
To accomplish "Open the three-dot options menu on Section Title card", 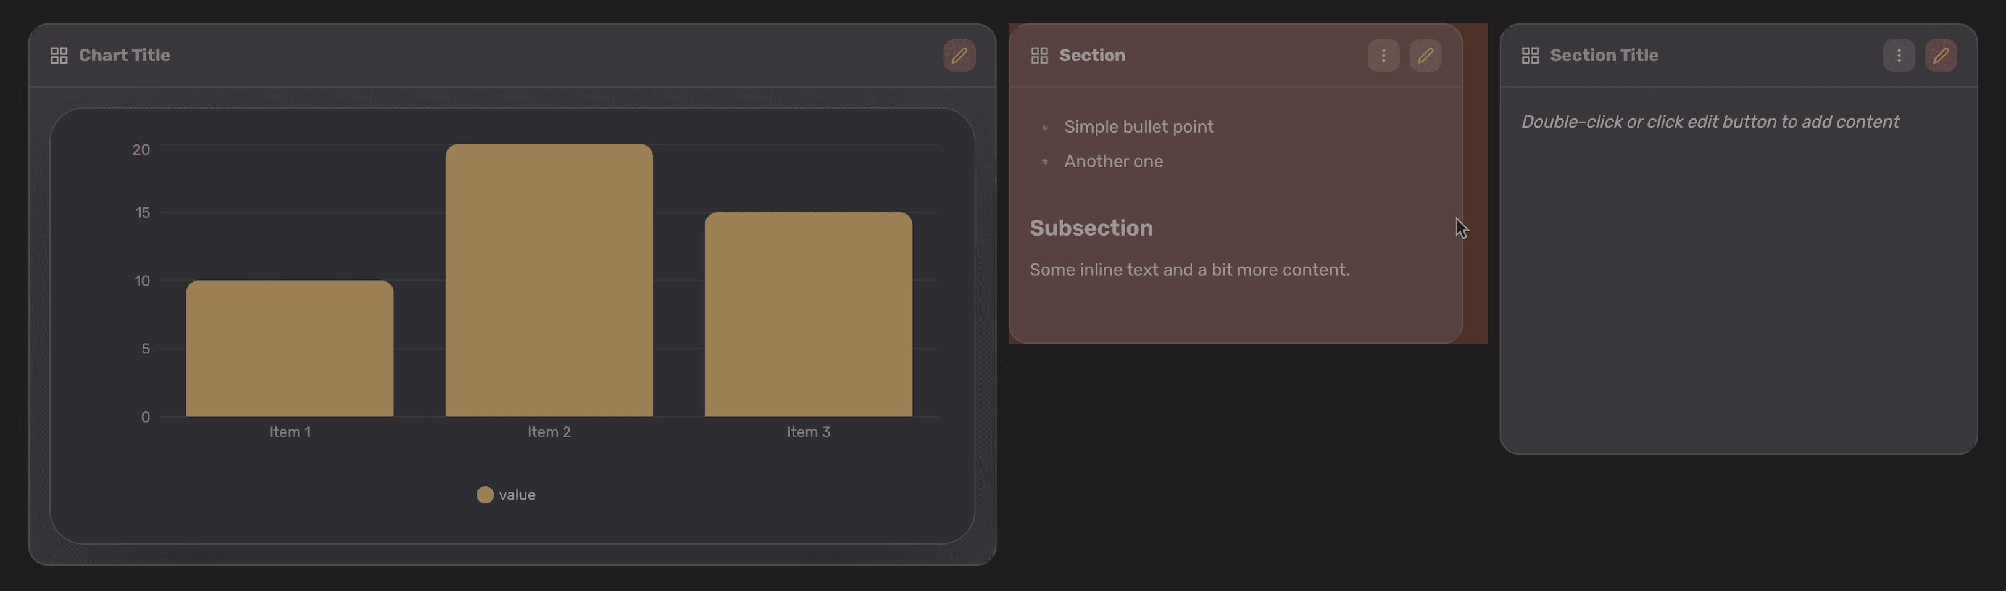I will (1899, 56).
